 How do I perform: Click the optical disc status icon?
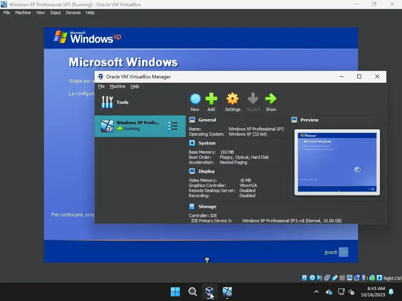click(312, 278)
